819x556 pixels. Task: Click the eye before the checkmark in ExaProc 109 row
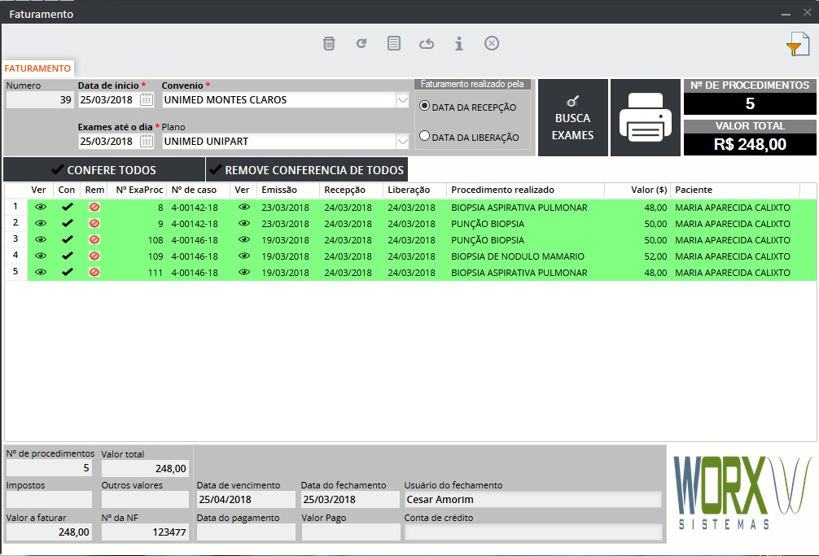(x=40, y=256)
